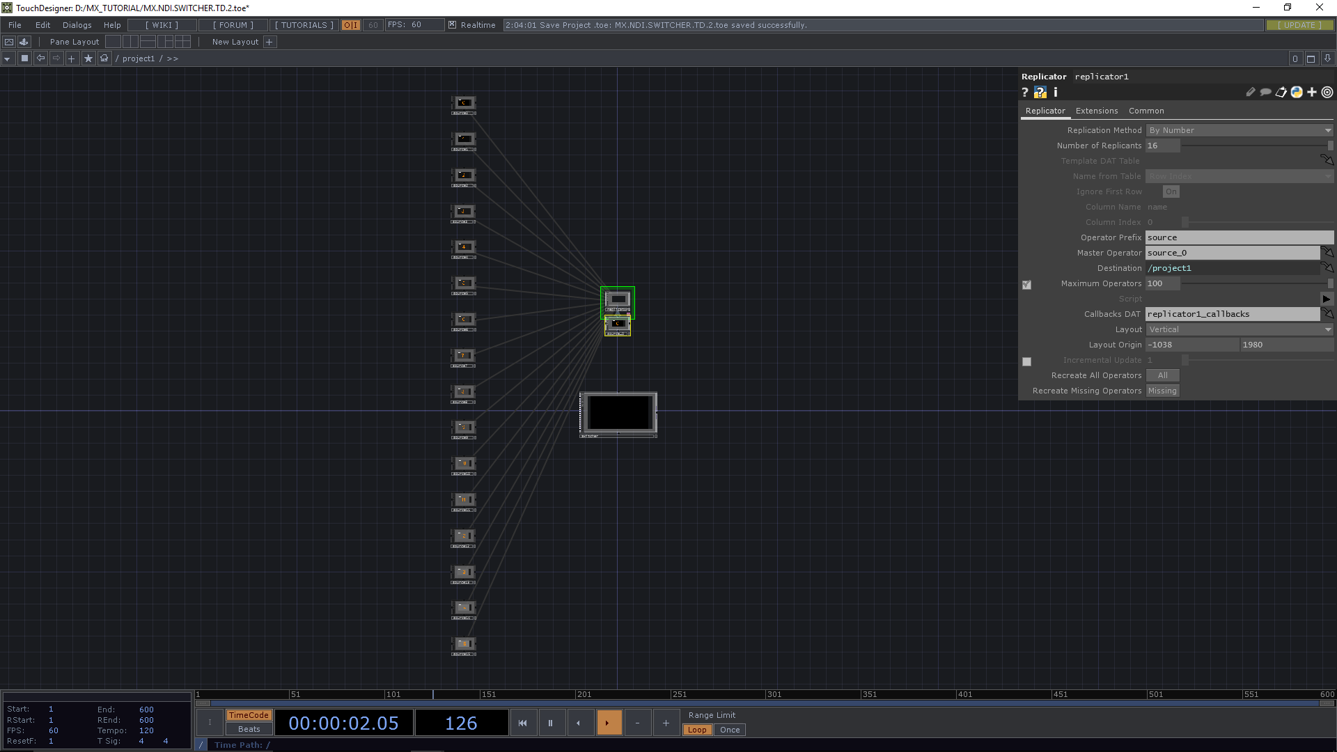Click the network back arrow
1337x752 pixels.
pos(40,58)
